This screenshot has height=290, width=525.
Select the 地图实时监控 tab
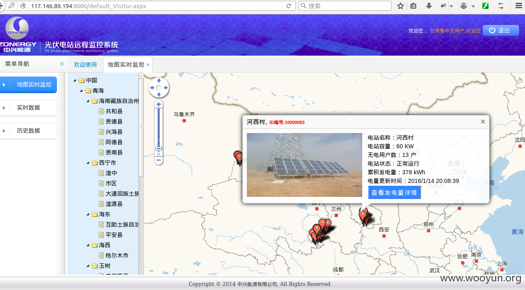point(126,65)
